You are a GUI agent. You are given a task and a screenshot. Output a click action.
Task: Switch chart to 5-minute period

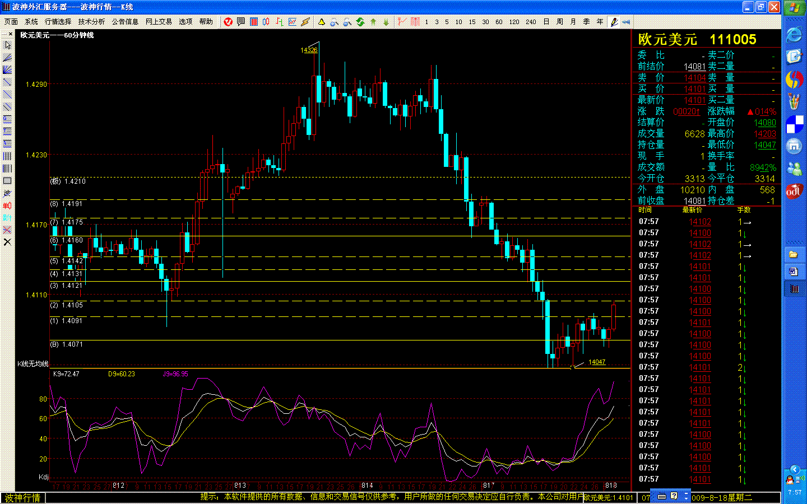(447, 22)
